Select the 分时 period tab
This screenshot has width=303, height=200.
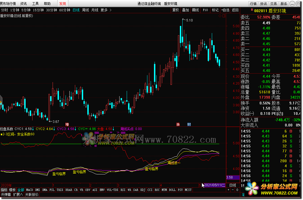(4, 10)
